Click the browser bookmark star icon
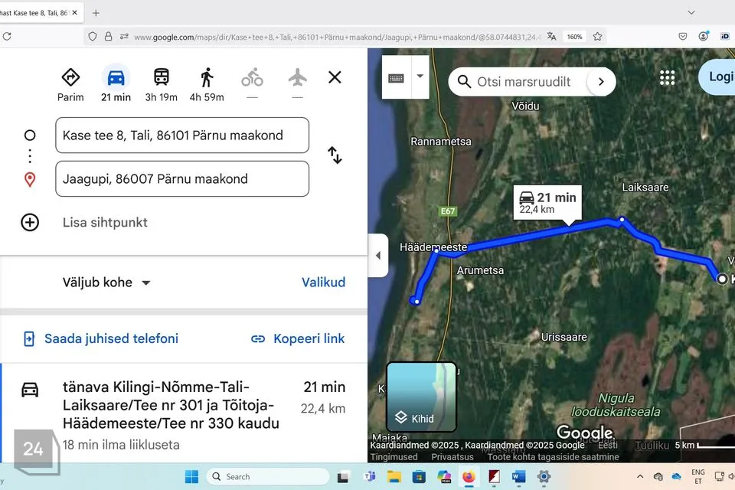 click(x=598, y=36)
